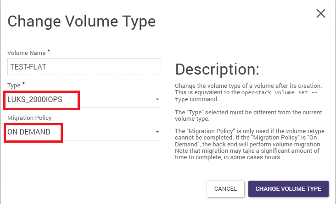Click the required asterisk beside the Type label
Image resolution: width=336 pixels, height=204 pixels.
(23, 84)
